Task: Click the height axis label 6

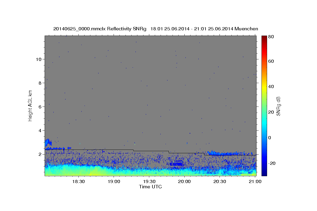Action: click(x=40, y=107)
